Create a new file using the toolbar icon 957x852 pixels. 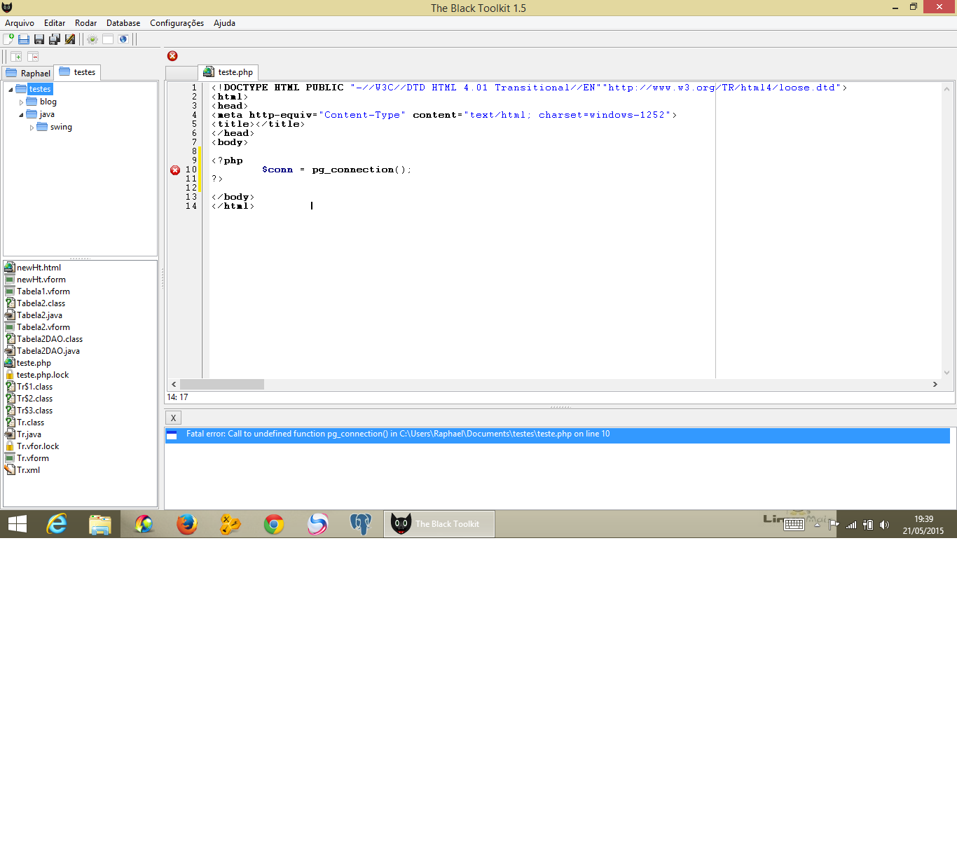(x=7, y=39)
